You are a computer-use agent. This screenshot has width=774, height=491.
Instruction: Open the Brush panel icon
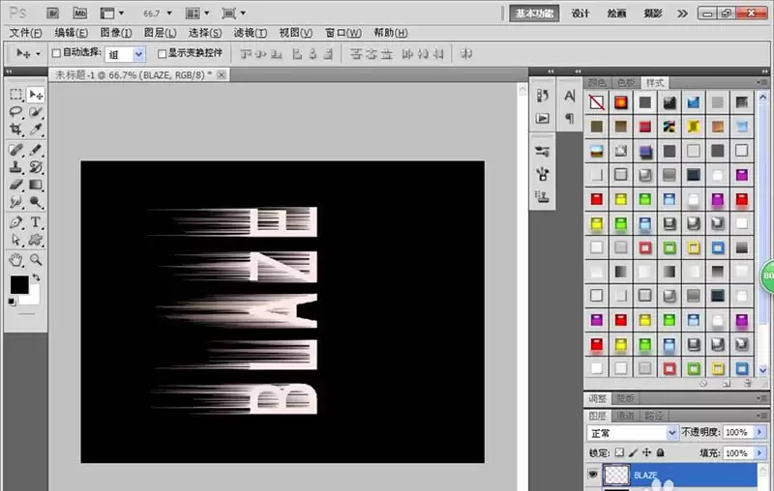coord(543,152)
